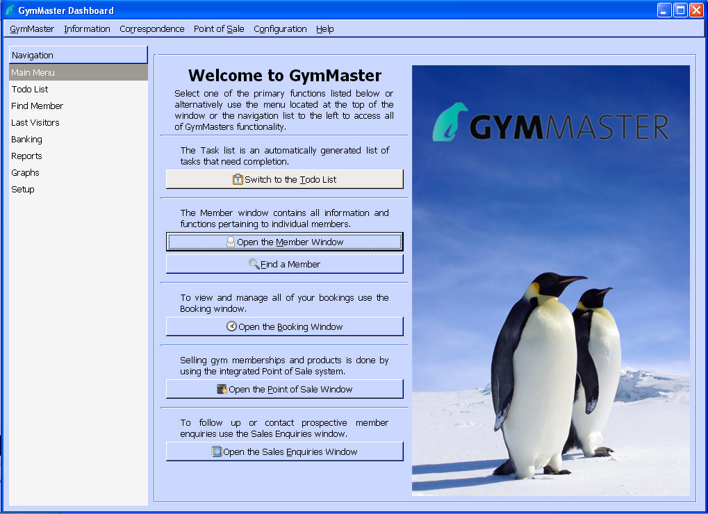
Task: Click the person icon on Member Window button
Action: (231, 242)
